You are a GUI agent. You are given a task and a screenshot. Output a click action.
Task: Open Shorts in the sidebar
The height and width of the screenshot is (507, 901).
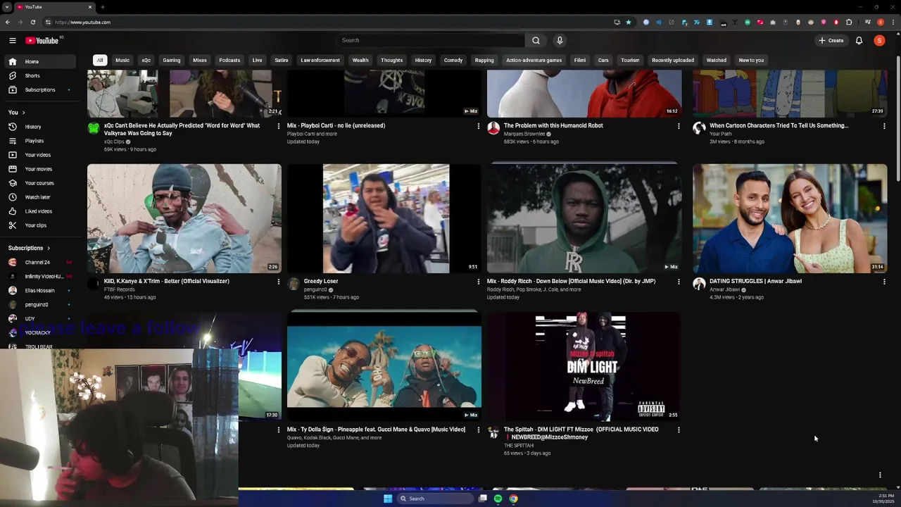point(41,75)
